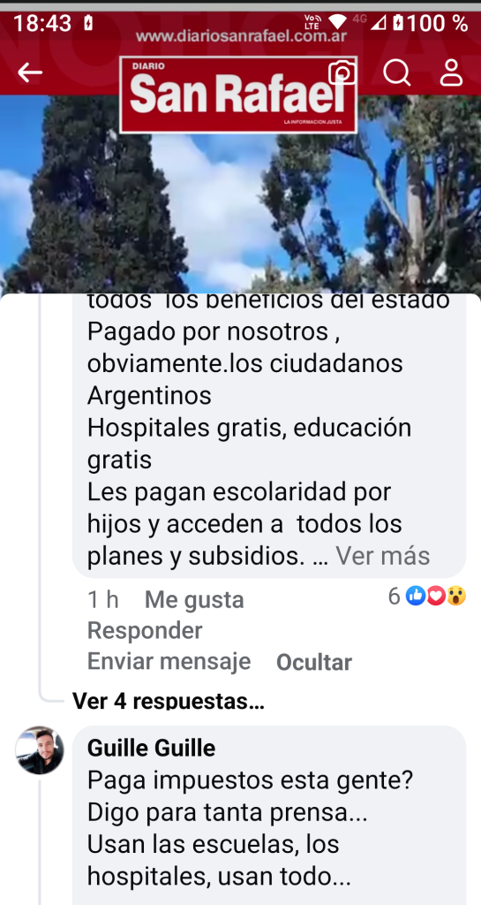Open Guille Guille commenter name

152,749
